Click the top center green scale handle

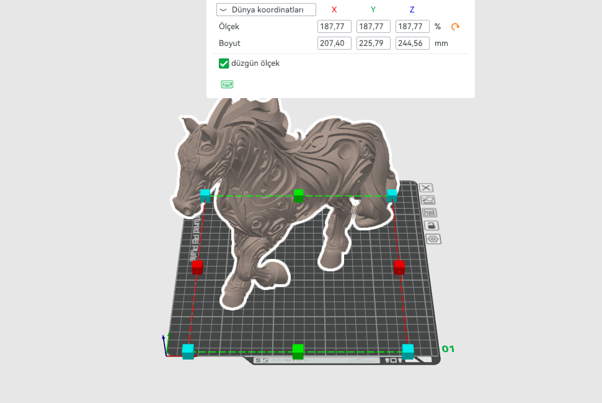coord(298,196)
